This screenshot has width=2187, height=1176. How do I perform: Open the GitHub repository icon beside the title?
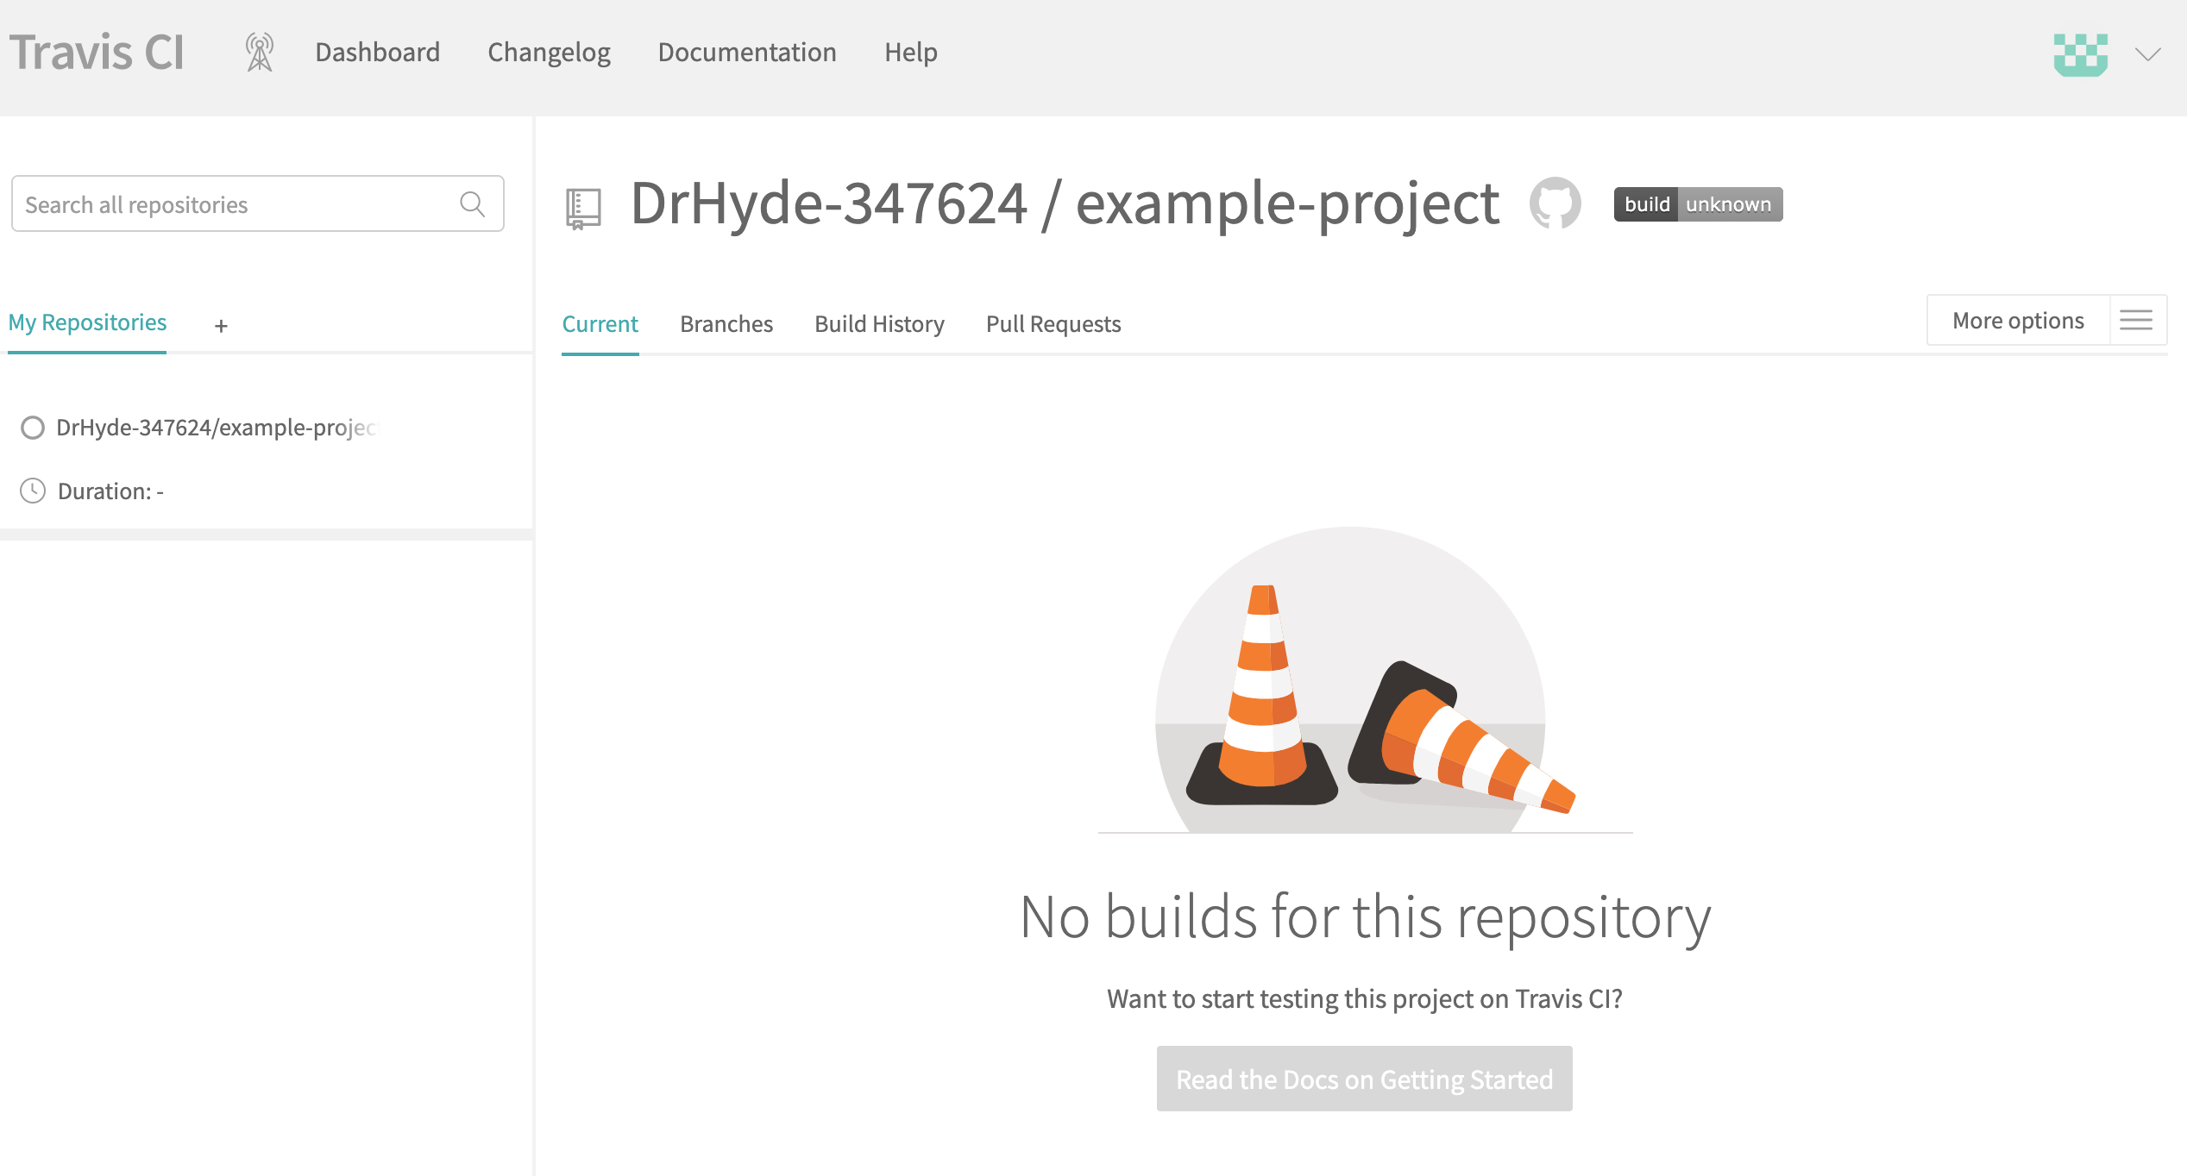point(1557,203)
